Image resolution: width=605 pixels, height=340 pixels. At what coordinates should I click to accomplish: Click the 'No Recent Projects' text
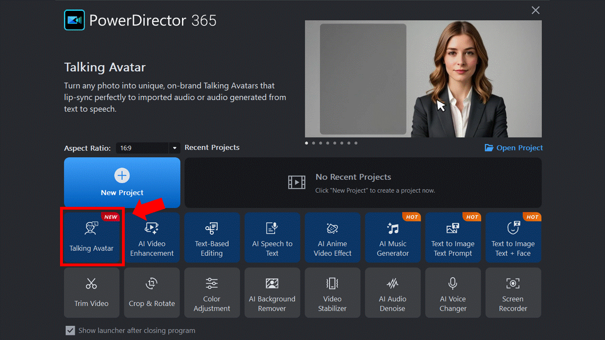(x=354, y=177)
